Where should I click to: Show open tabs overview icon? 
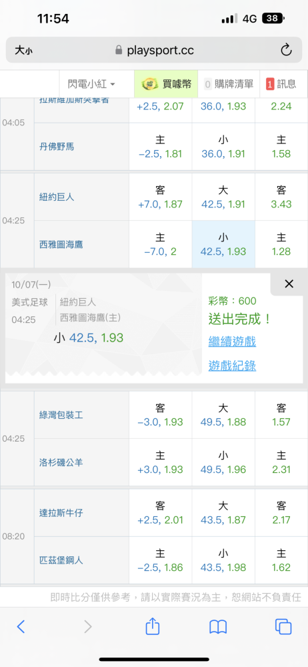click(283, 626)
